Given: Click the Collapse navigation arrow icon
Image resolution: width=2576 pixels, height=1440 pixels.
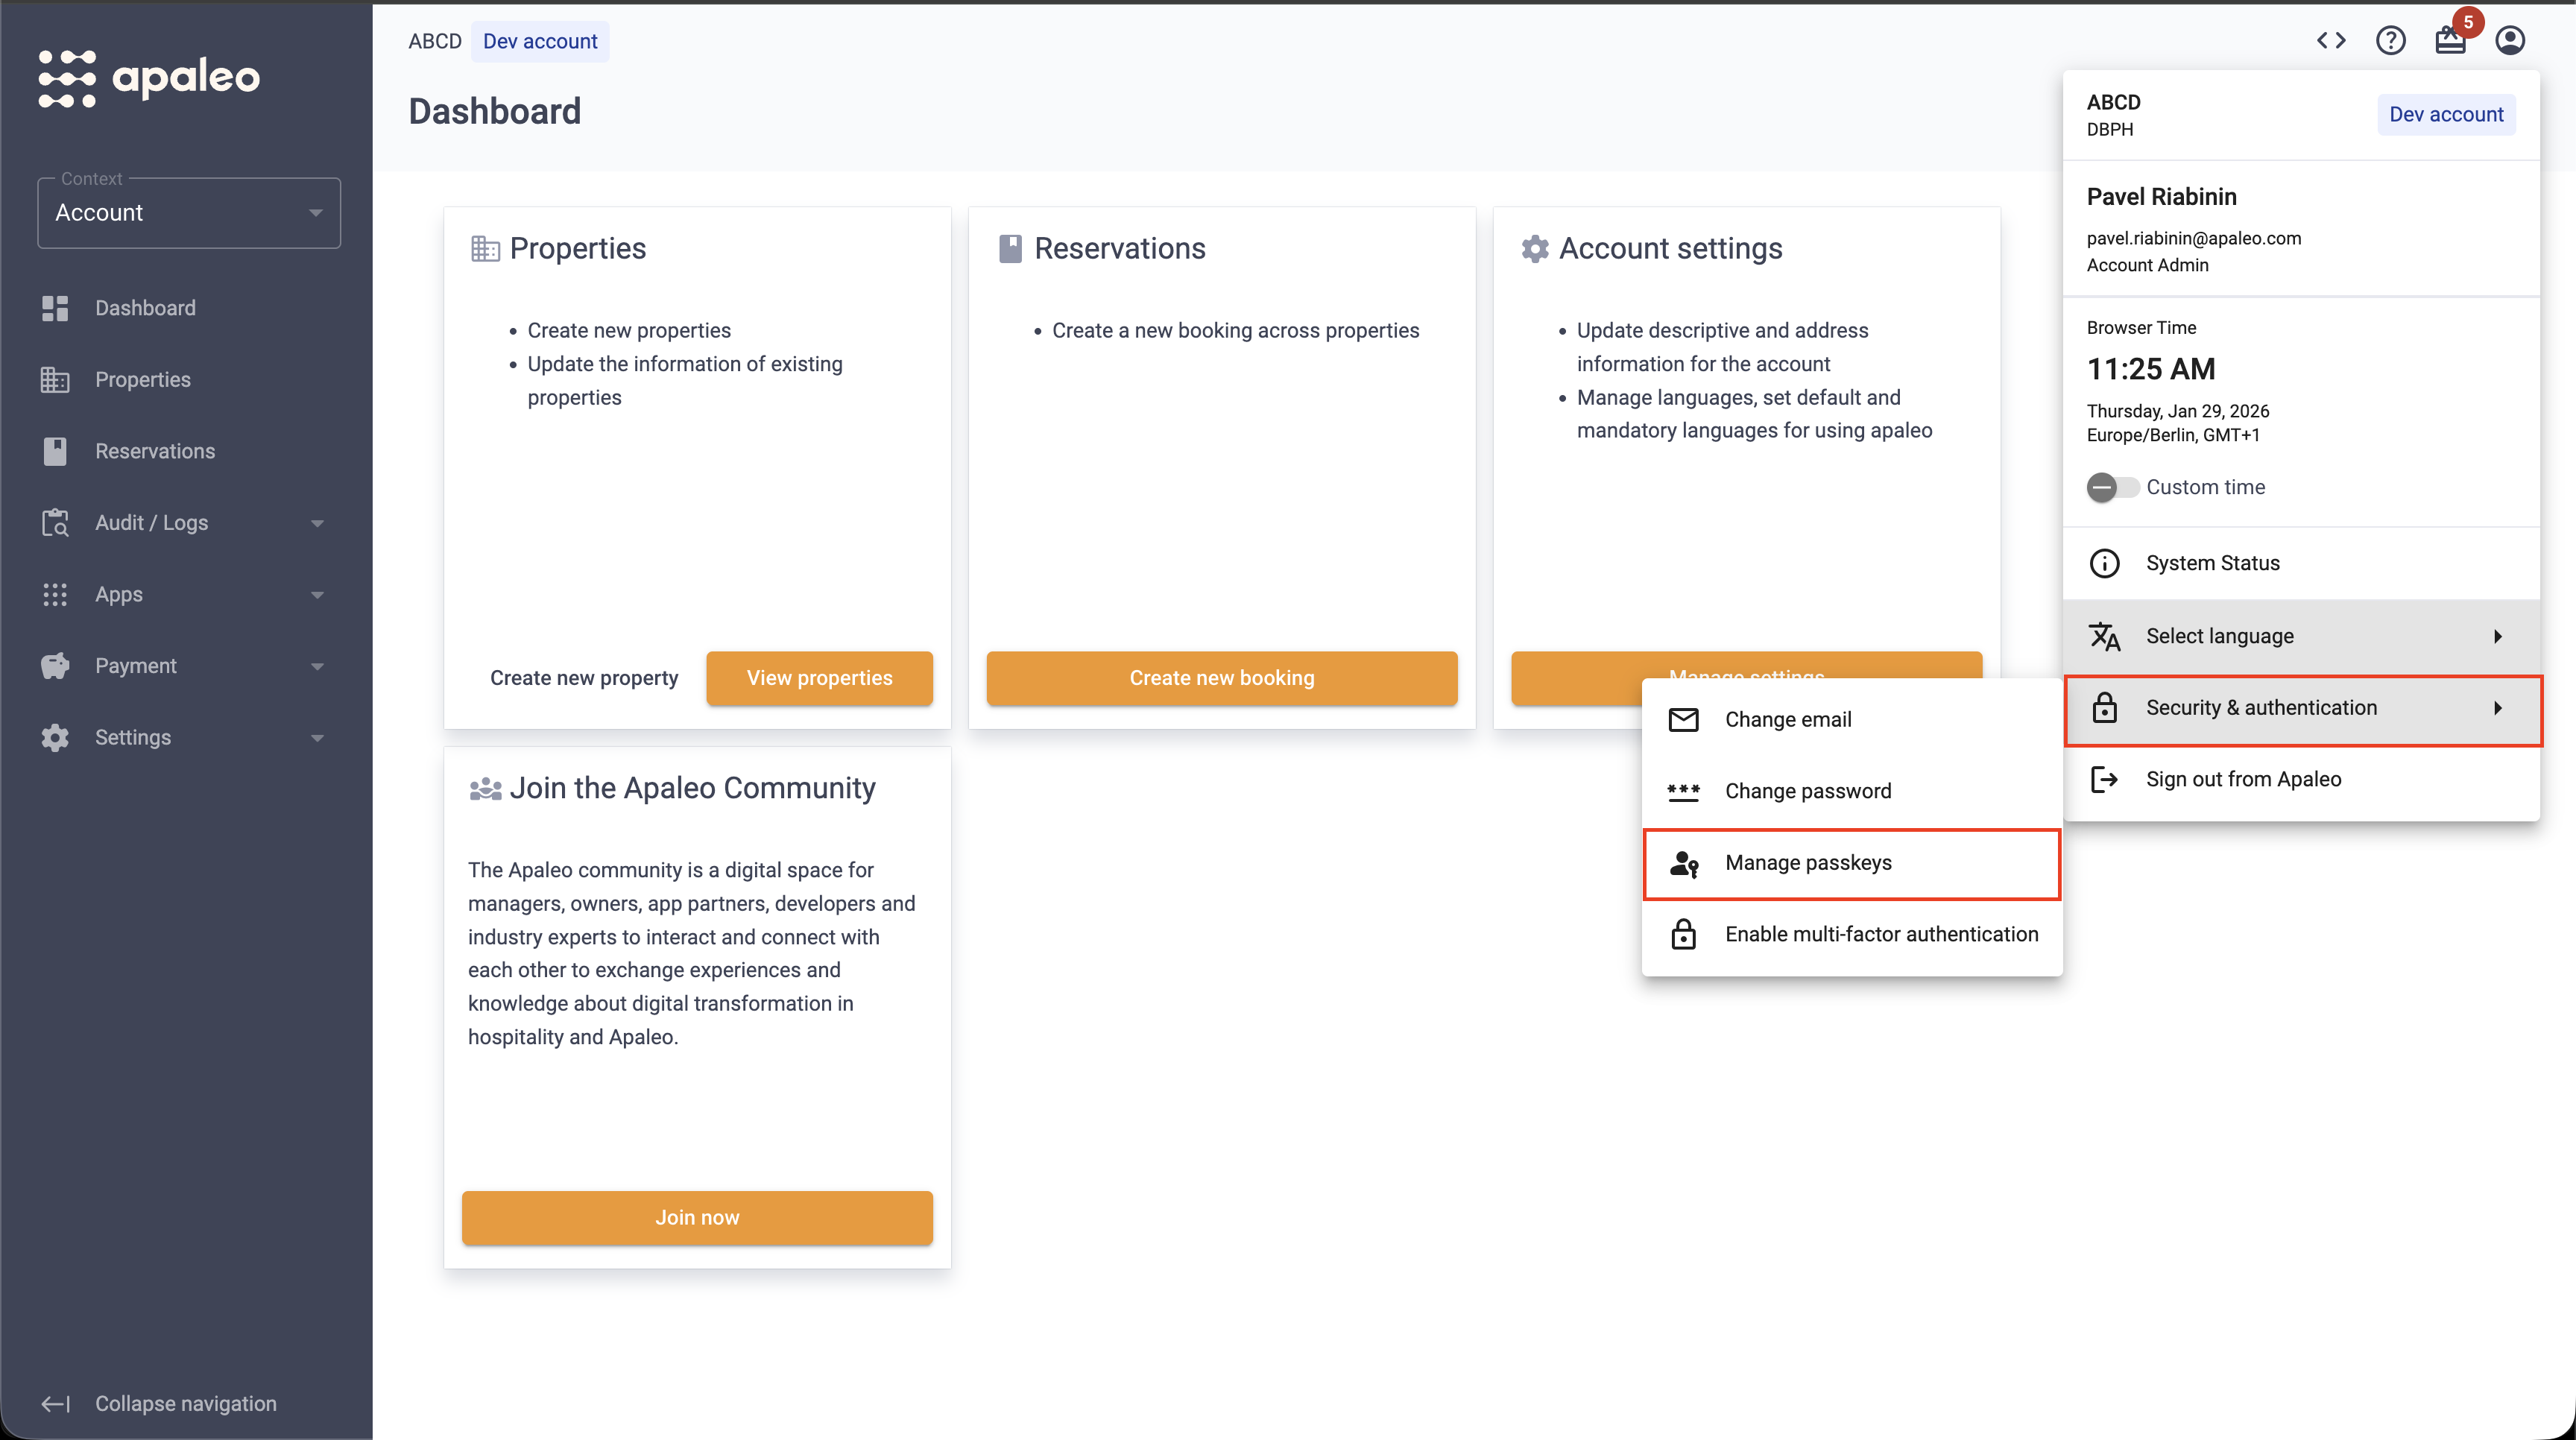Looking at the screenshot, I should click(55, 1404).
